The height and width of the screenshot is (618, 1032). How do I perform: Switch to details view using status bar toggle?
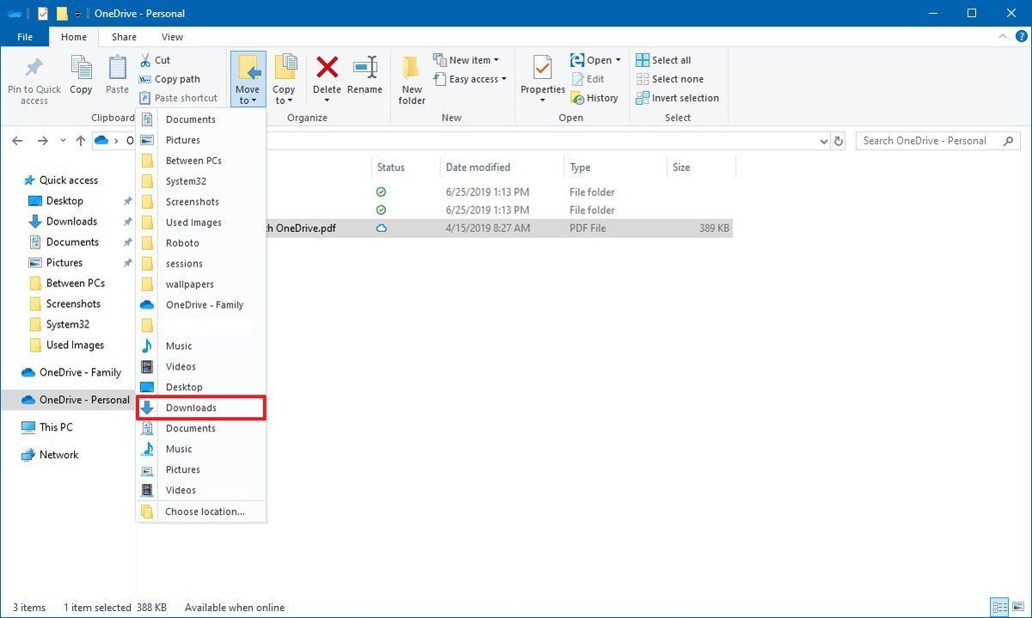coord(998,607)
